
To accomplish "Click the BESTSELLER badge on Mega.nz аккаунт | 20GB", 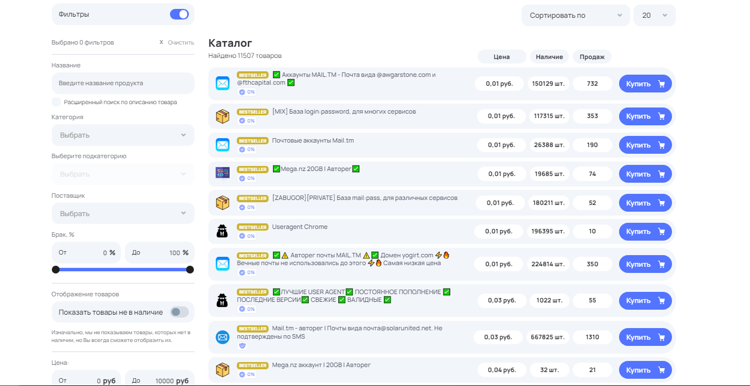I will [252, 365].
